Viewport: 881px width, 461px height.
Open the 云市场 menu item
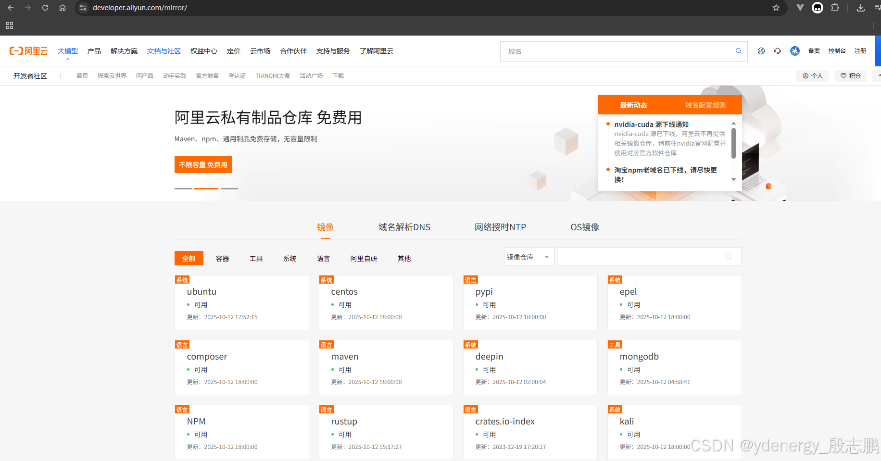260,51
